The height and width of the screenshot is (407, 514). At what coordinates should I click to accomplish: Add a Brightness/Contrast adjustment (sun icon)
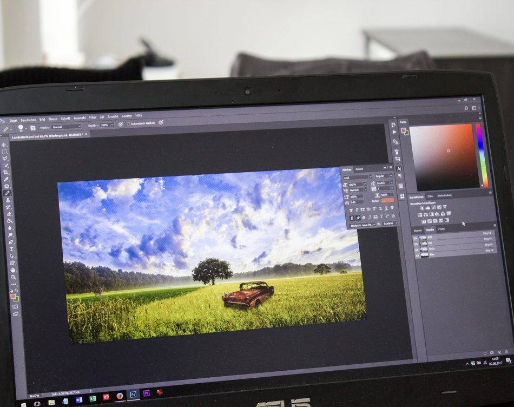pos(422,208)
